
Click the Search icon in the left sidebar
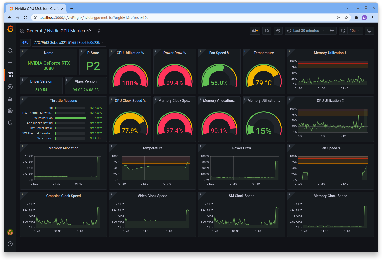click(x=10, y=50)
